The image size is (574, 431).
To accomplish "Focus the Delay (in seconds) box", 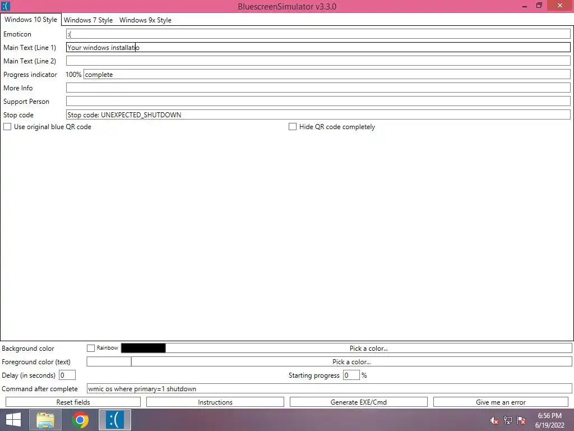I will pos(67,375).
